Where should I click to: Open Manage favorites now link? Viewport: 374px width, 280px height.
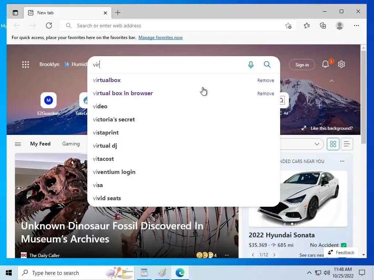161,38
